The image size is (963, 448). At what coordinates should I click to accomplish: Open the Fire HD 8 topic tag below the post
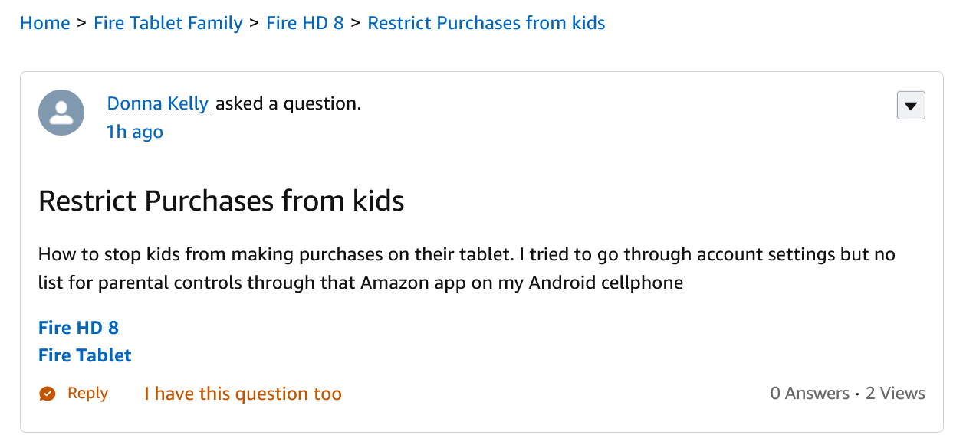tap(78, 328)
